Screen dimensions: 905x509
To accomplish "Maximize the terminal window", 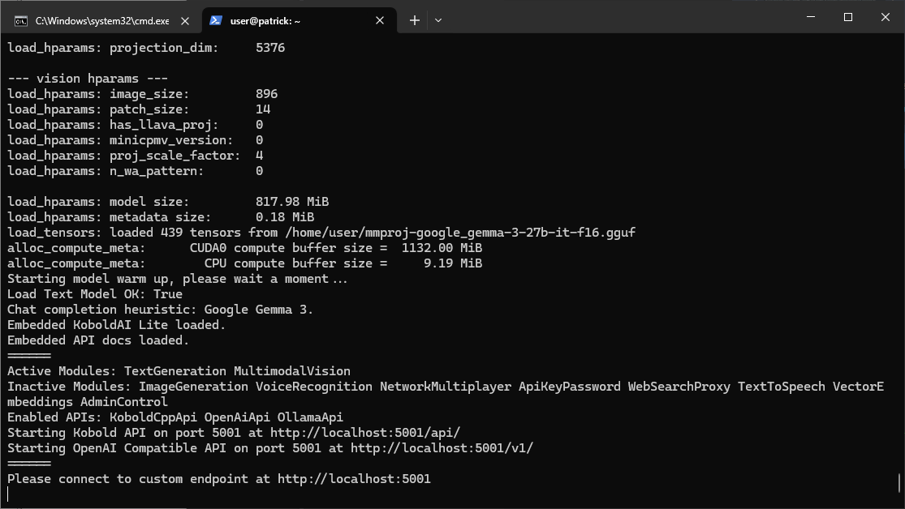I will (847, 18).
